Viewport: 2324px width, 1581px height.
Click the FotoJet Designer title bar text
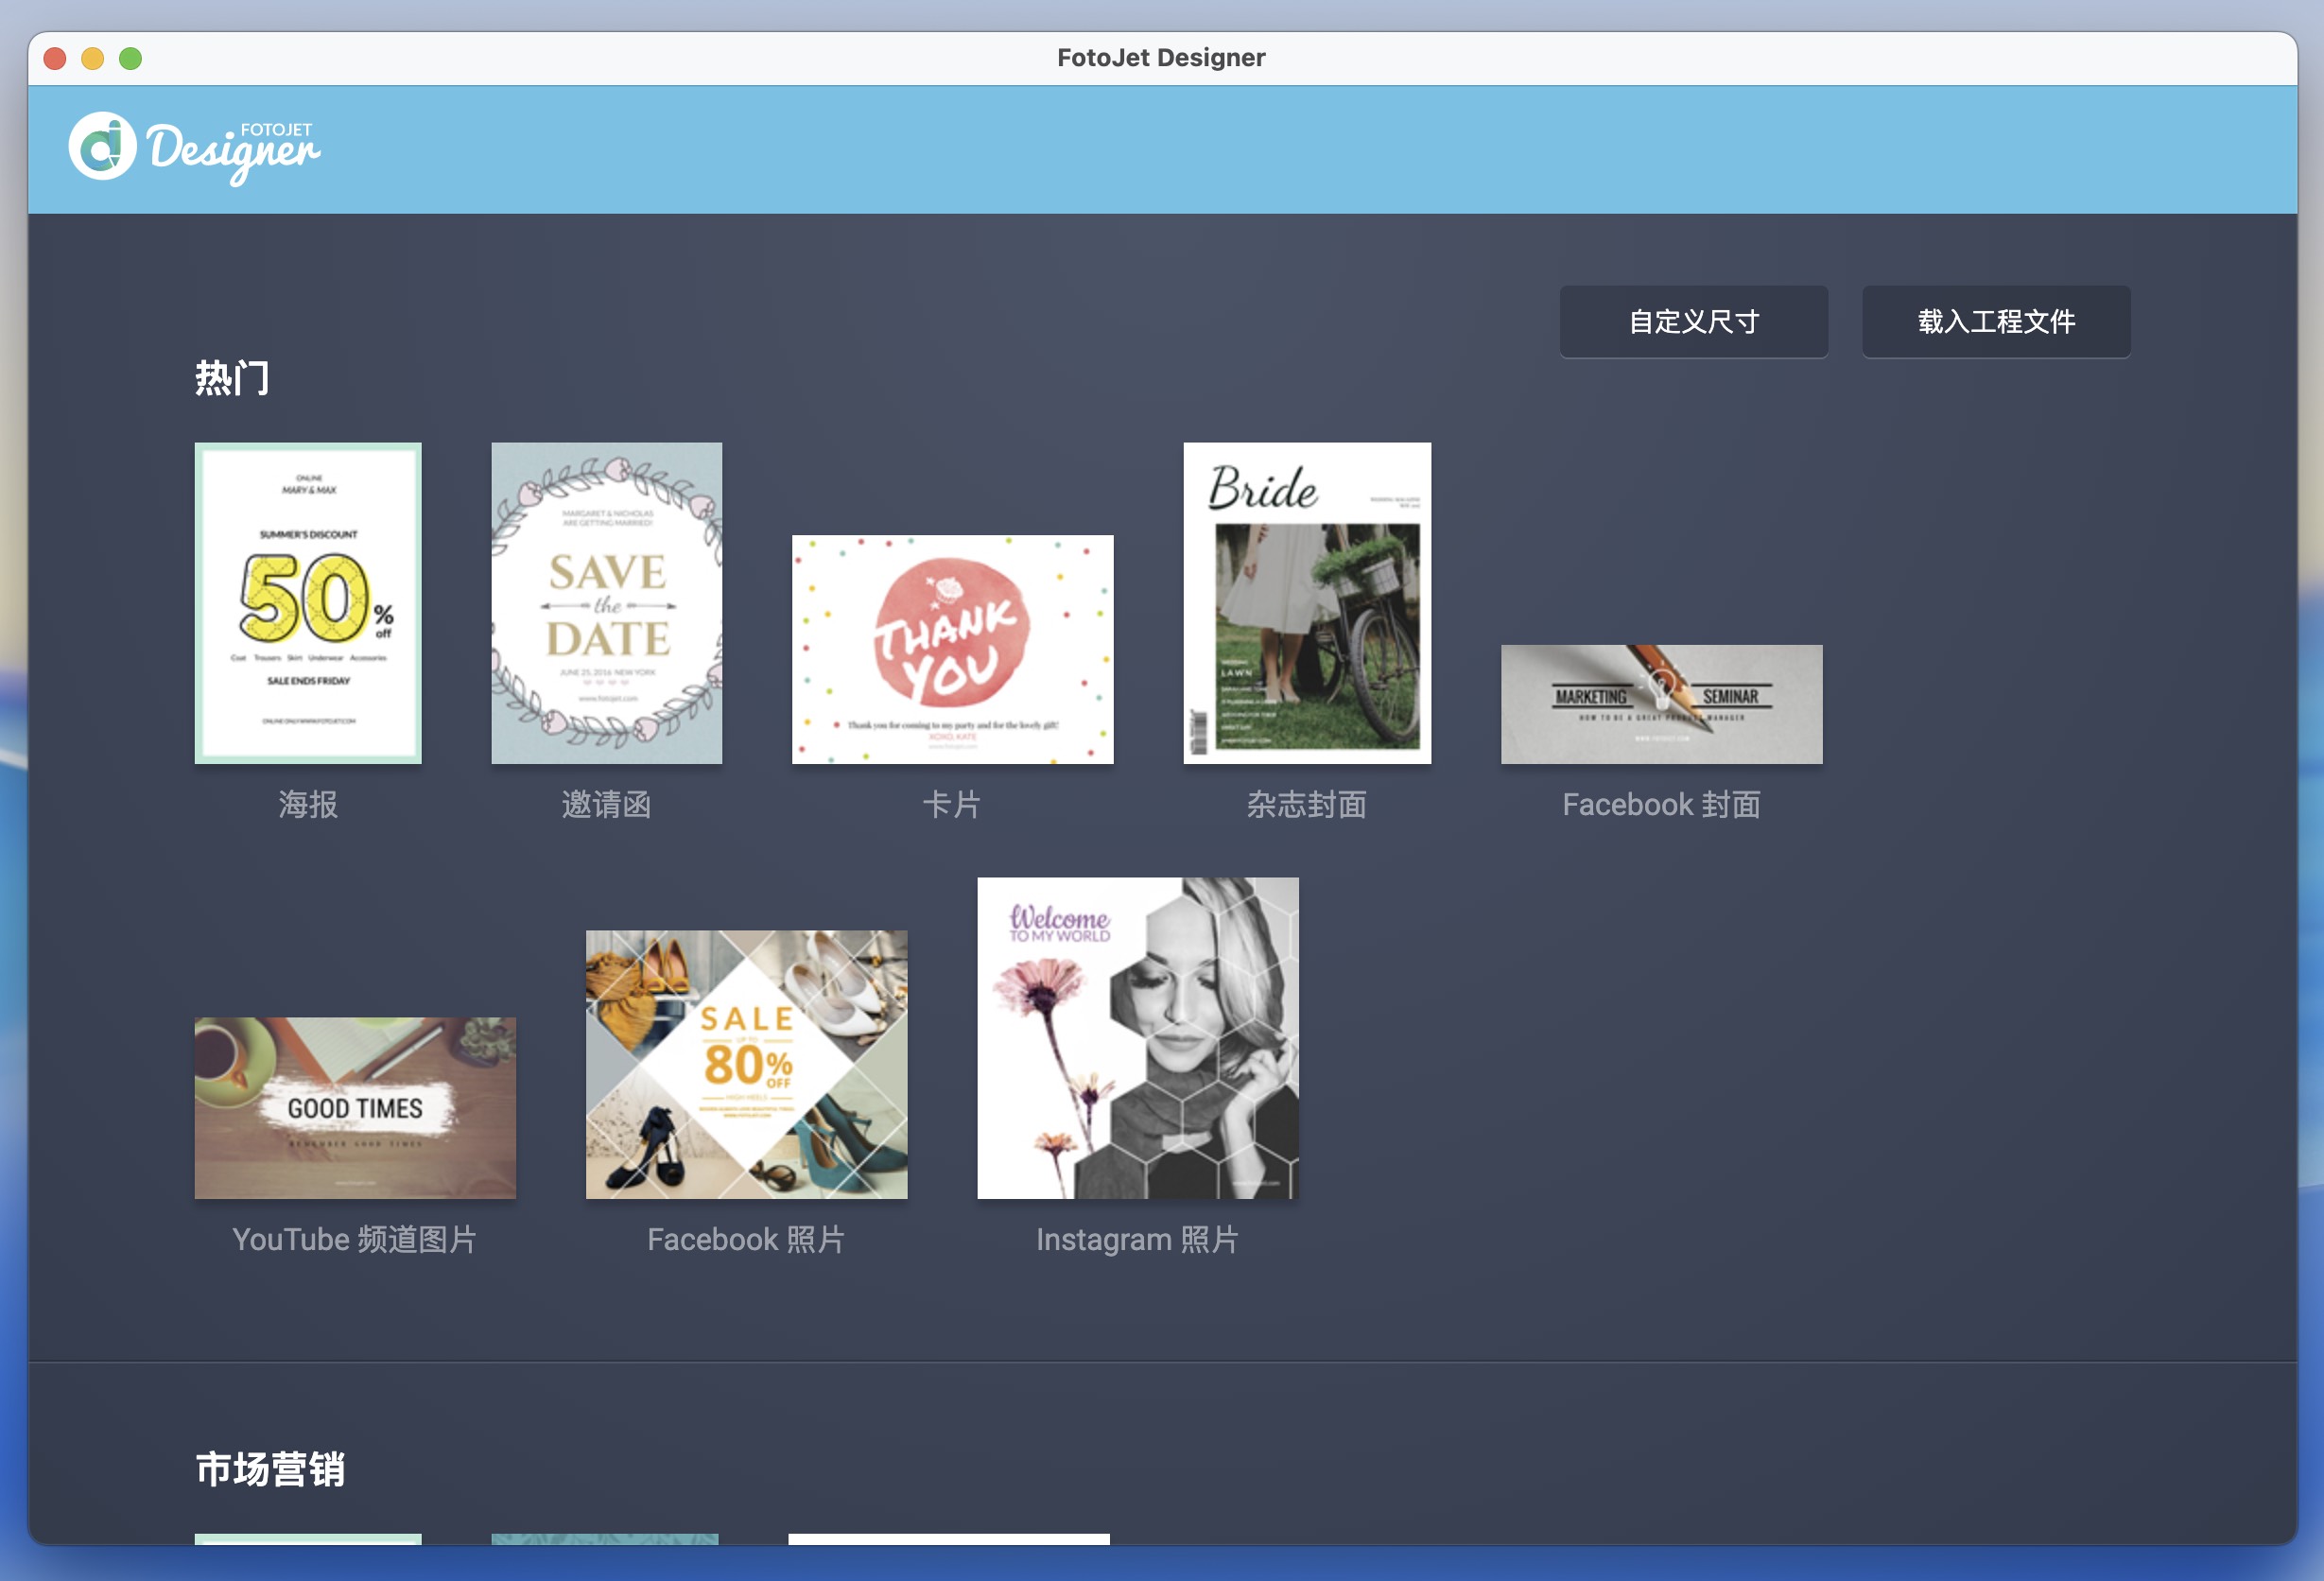[1161, 57]
